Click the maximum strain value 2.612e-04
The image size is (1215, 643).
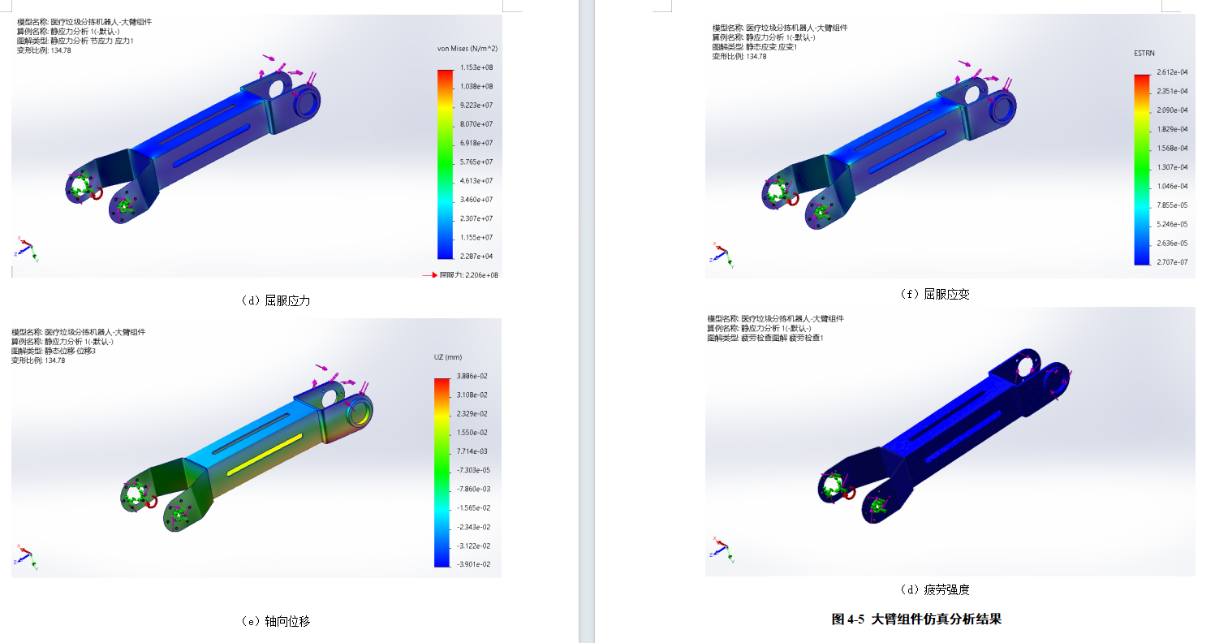(x=1173, y=72)
